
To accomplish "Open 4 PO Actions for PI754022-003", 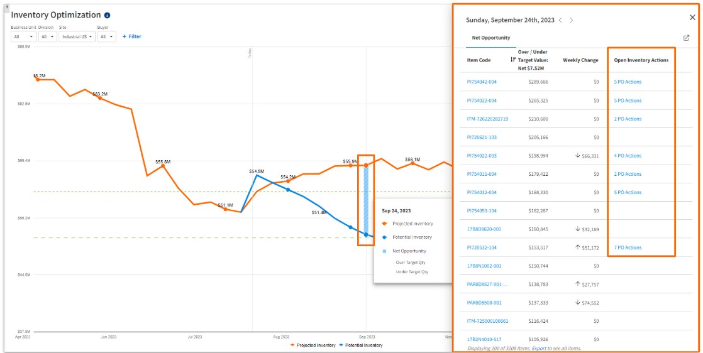I will [x=628, y=156].
